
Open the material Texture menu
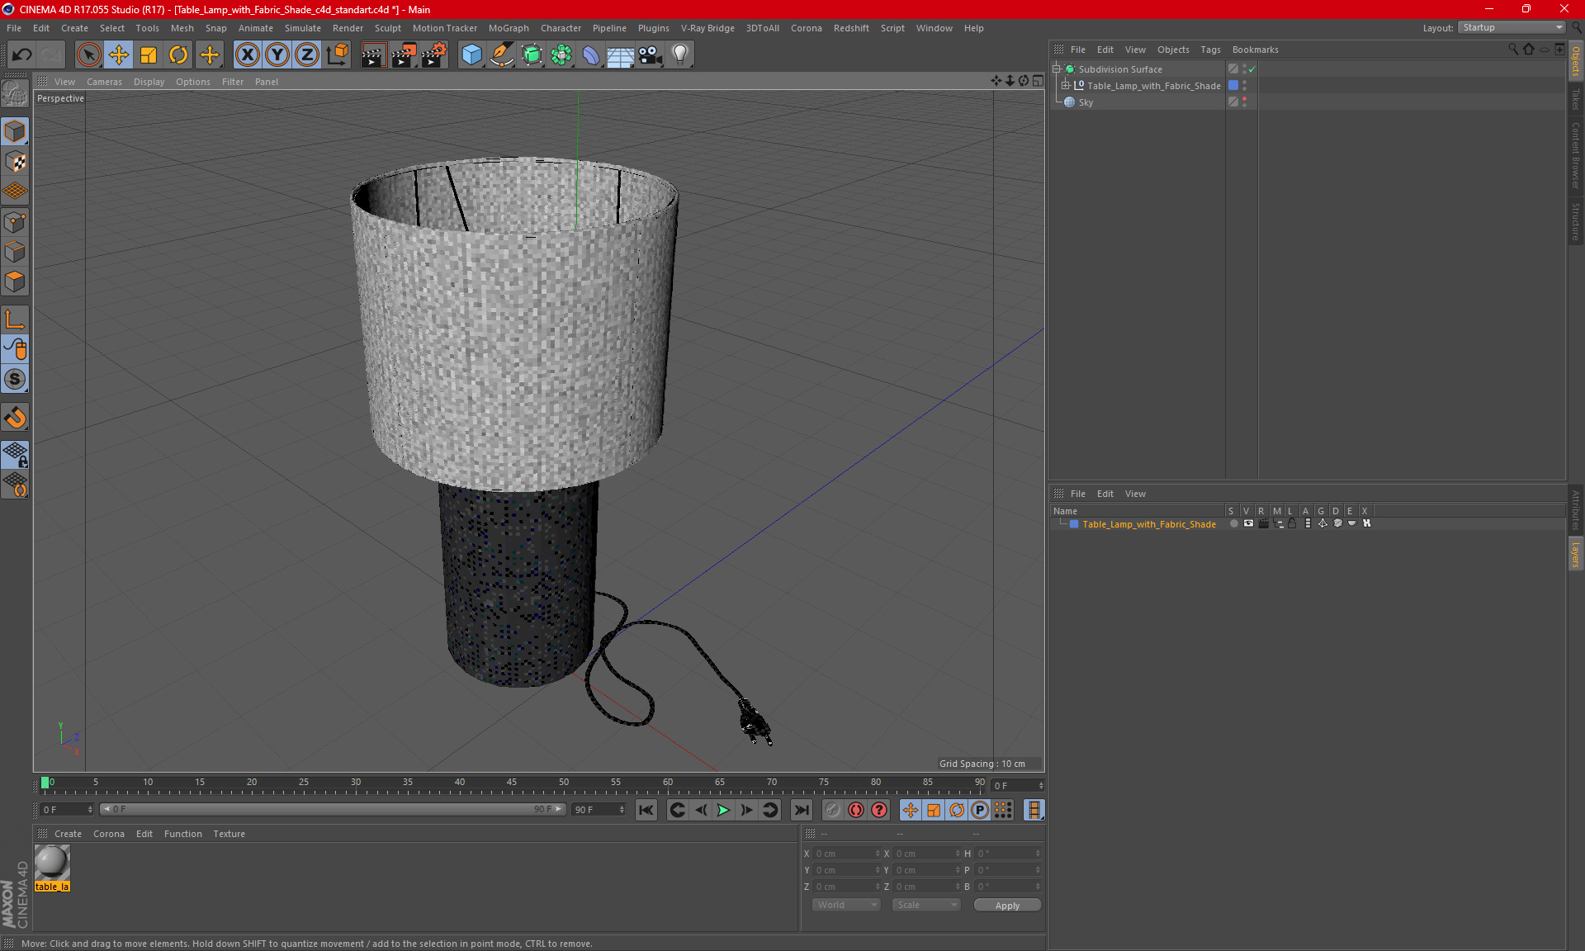(229, 834)
